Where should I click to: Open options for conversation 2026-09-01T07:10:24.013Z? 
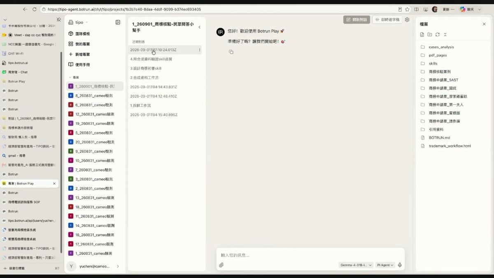coord(200,50)
